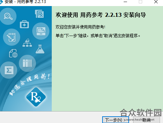
Task: Click the window title 安装 - 用药参考 2.2.13
Action: (25, 2)
